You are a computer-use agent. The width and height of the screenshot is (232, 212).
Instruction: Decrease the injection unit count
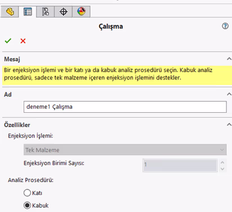pos(222,169)
